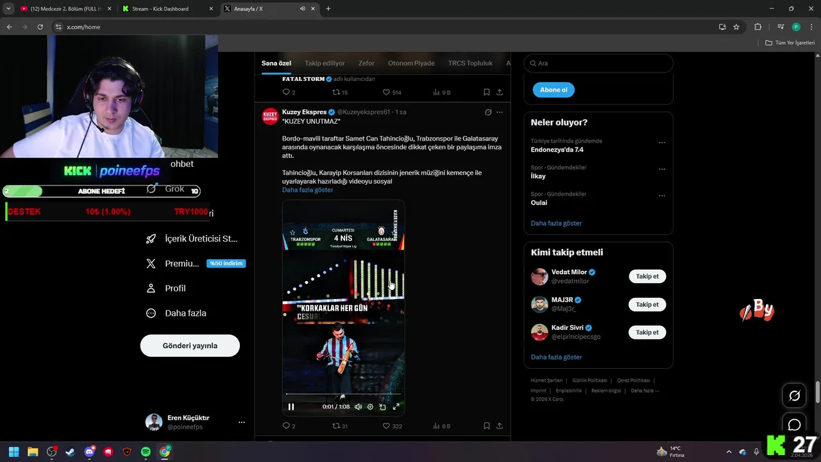Open the Otonom Piyade tab
This screenshot has height=462, width=821.
[x=411, y=63]
